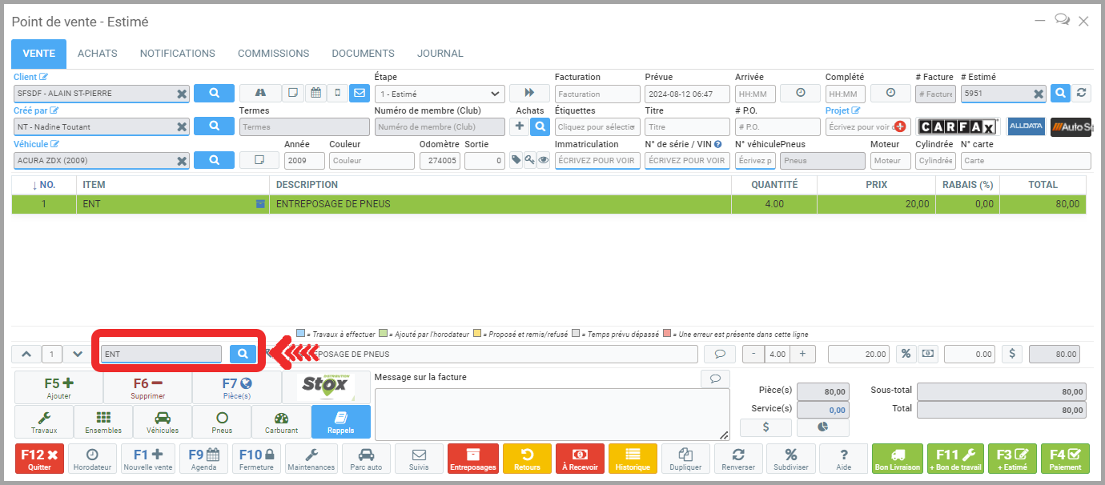
Task: Toggle the envelope email button in the Client row
Action: [x=359, y=93]
